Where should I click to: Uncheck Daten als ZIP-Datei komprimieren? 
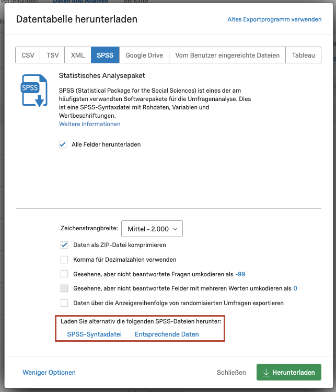[64, 245]
